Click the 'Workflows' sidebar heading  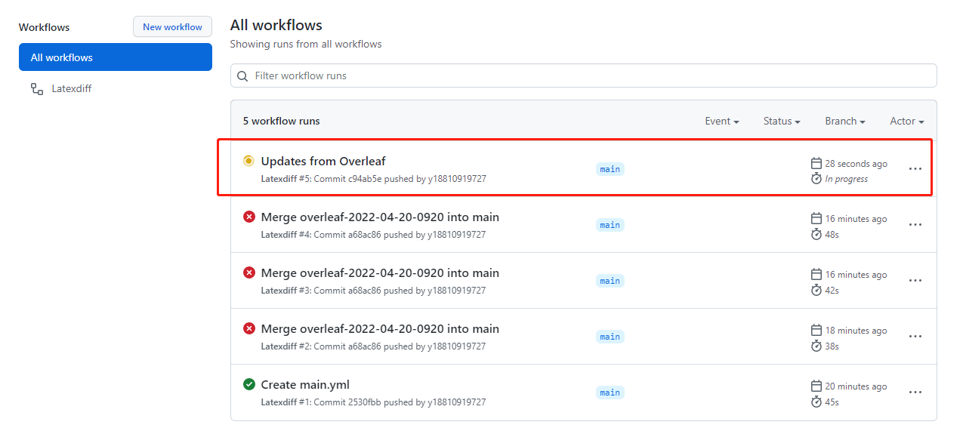[x=44, y=27]
